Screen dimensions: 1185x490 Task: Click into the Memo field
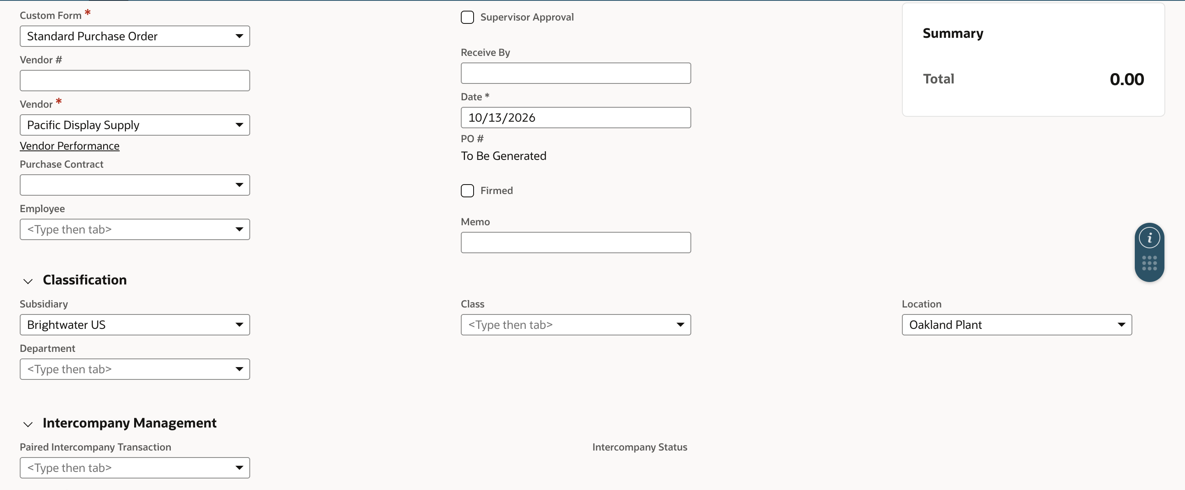coord(576,243)
